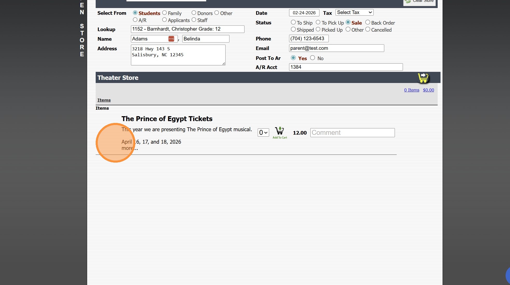Click the $0.00 cart total link

428,90
